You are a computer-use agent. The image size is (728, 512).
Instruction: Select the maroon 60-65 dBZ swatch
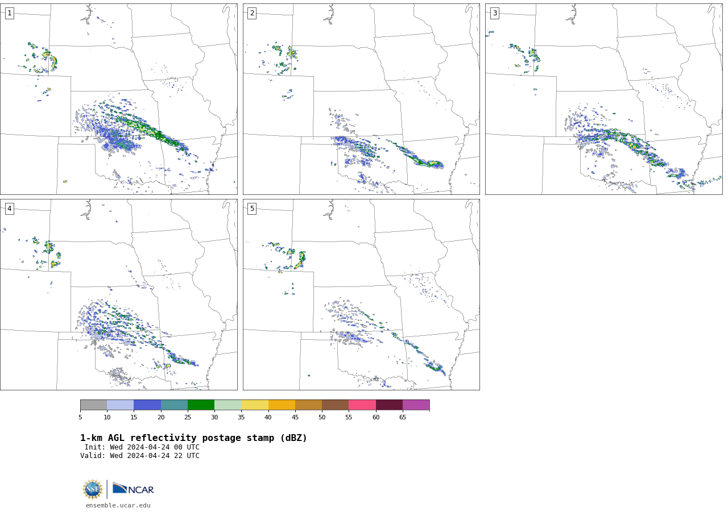point(389,405)
